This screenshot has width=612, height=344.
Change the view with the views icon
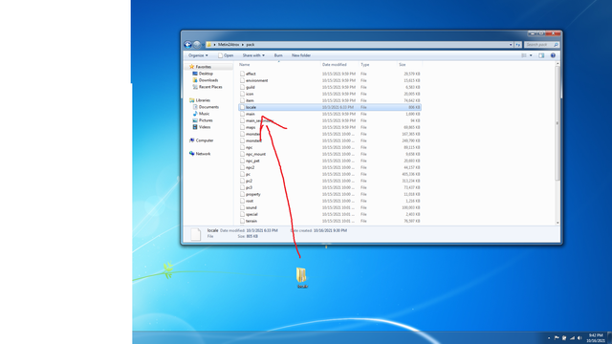click(524, 55)
